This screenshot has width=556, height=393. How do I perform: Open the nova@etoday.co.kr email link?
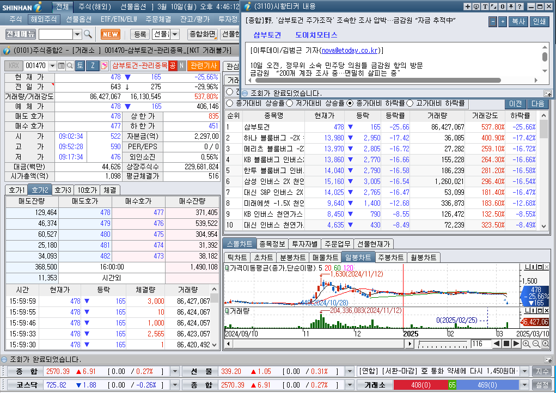point(350,50)
